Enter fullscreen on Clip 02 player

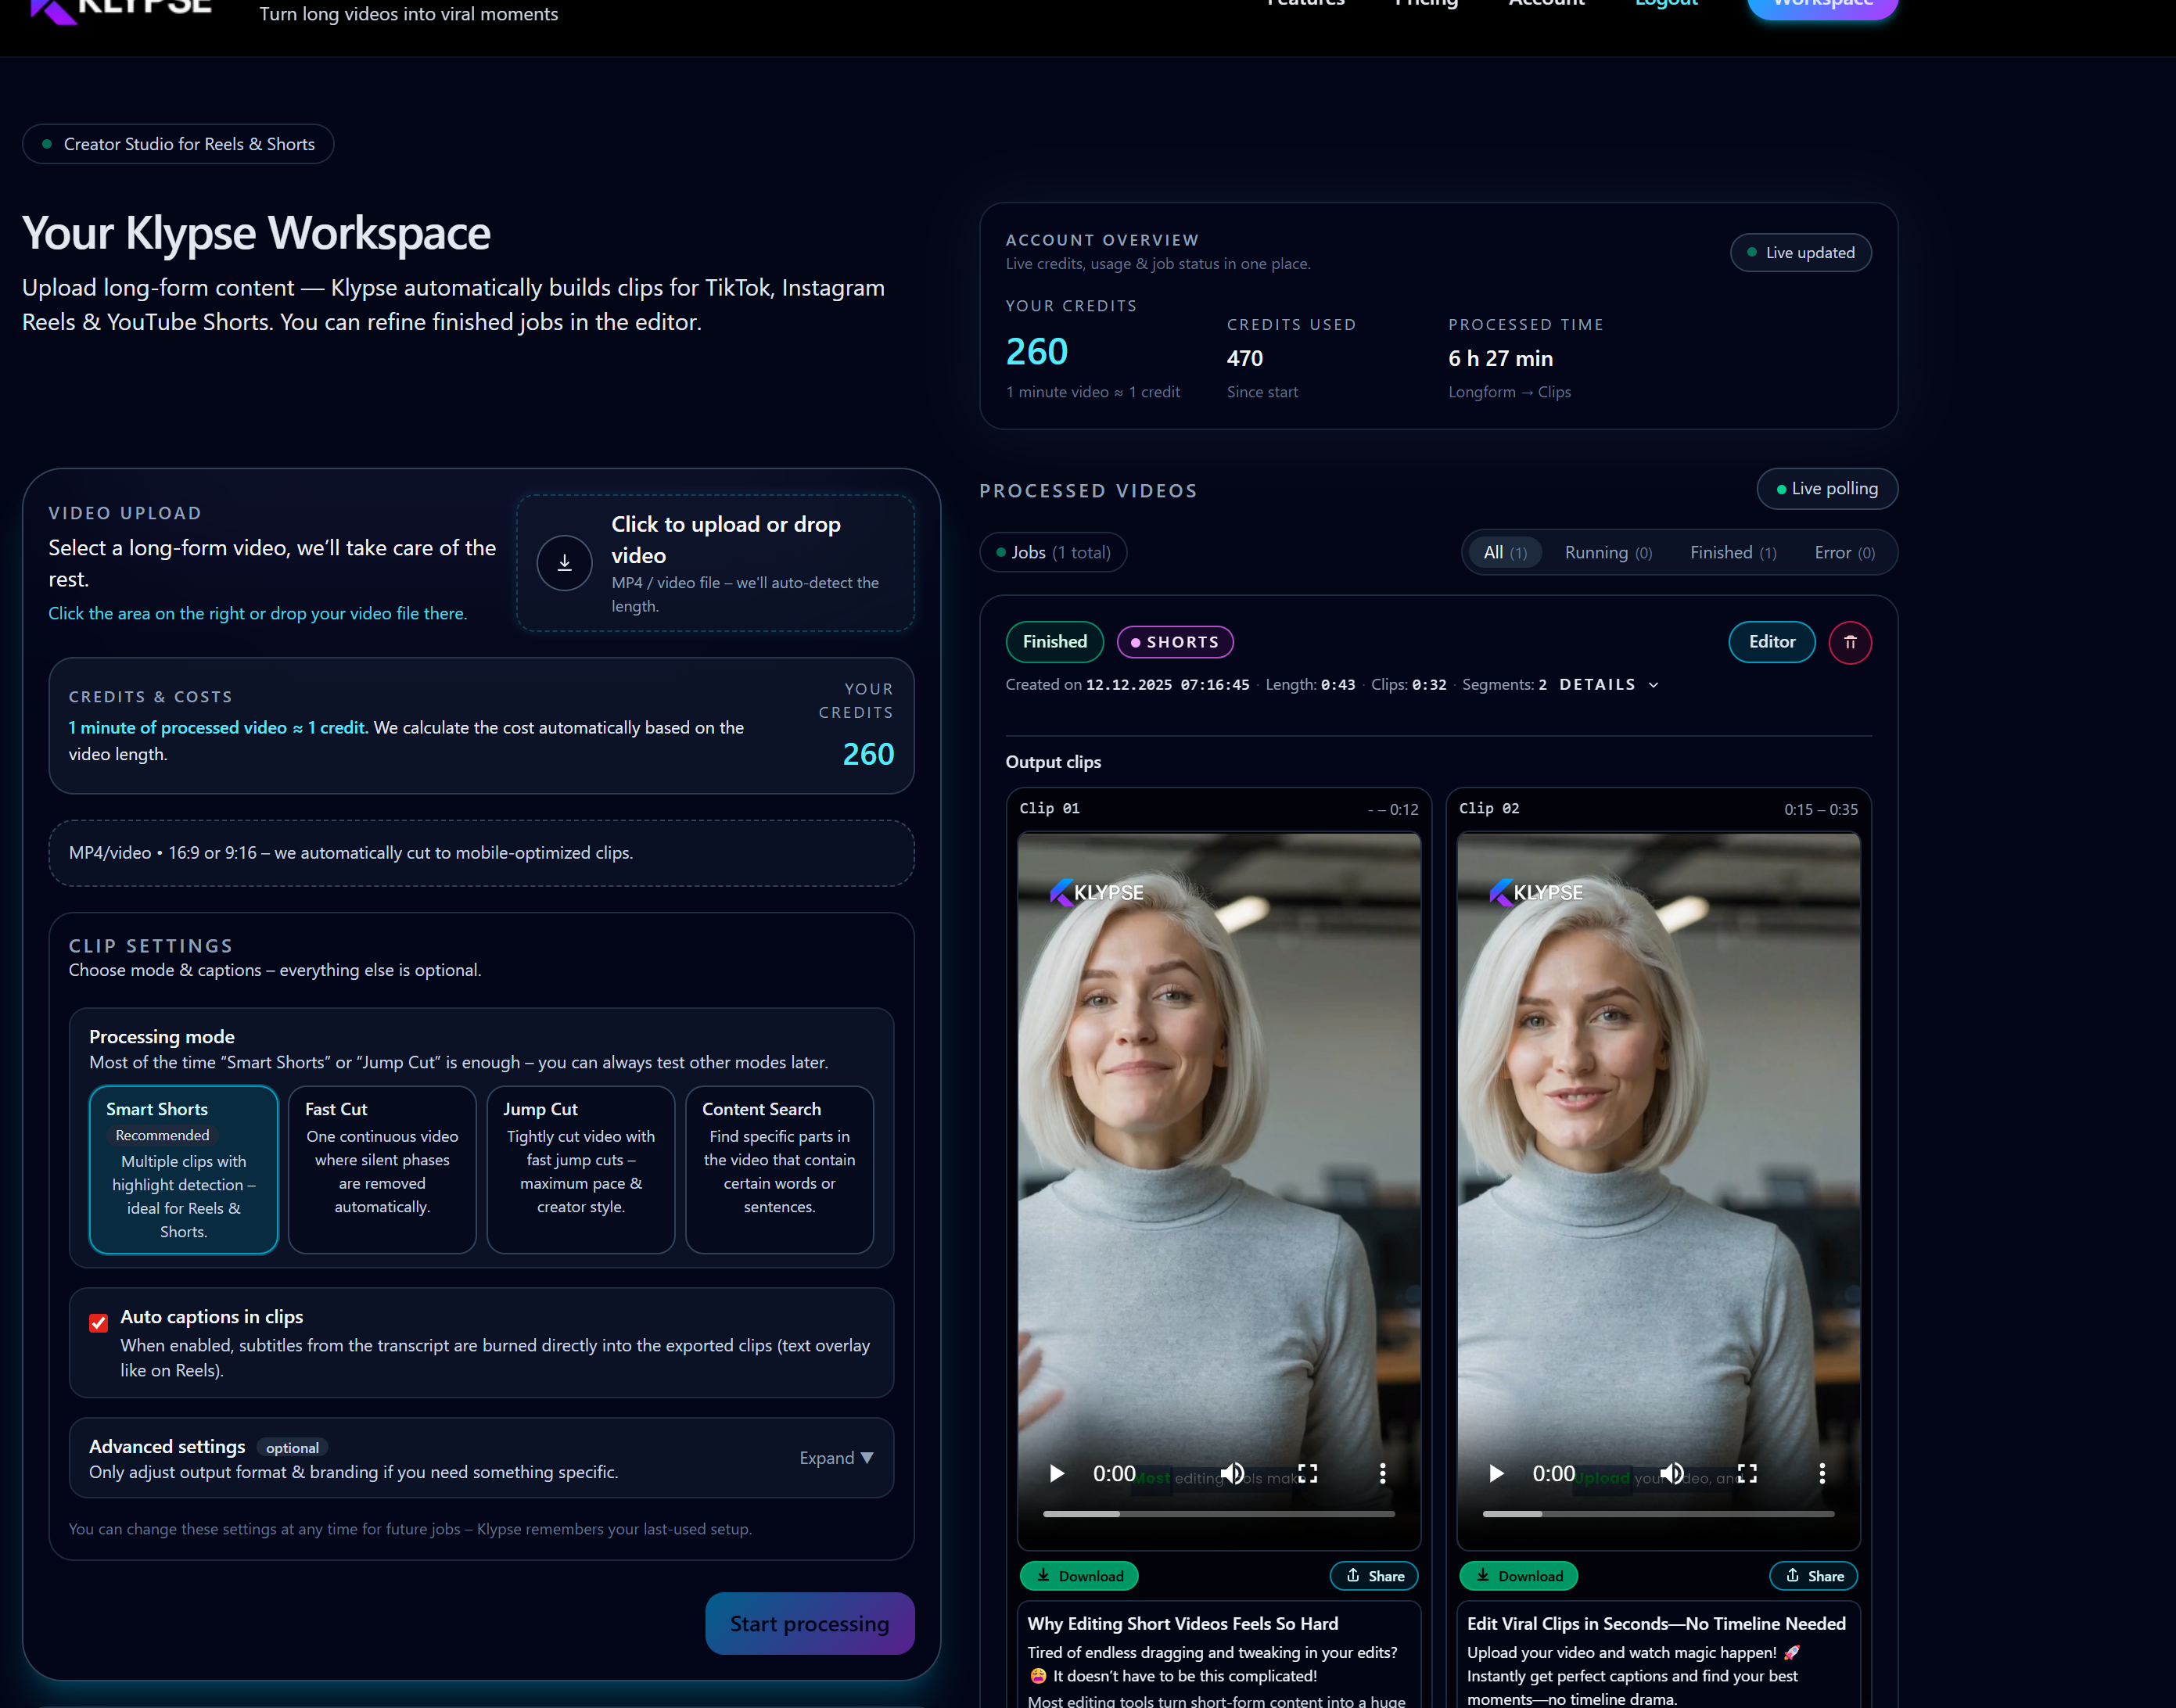pos(1747,1473)
